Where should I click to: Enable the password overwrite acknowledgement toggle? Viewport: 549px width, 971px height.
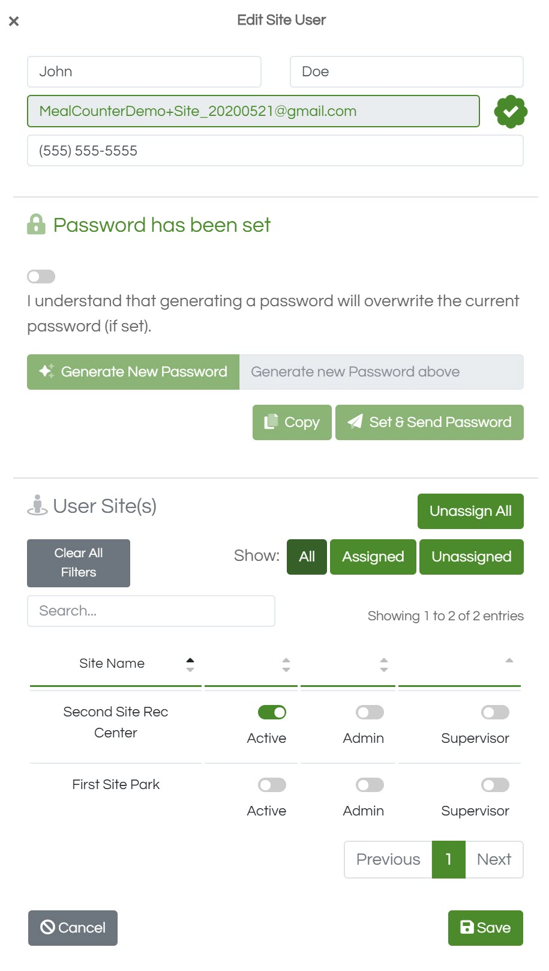click(x=41, y=276)
